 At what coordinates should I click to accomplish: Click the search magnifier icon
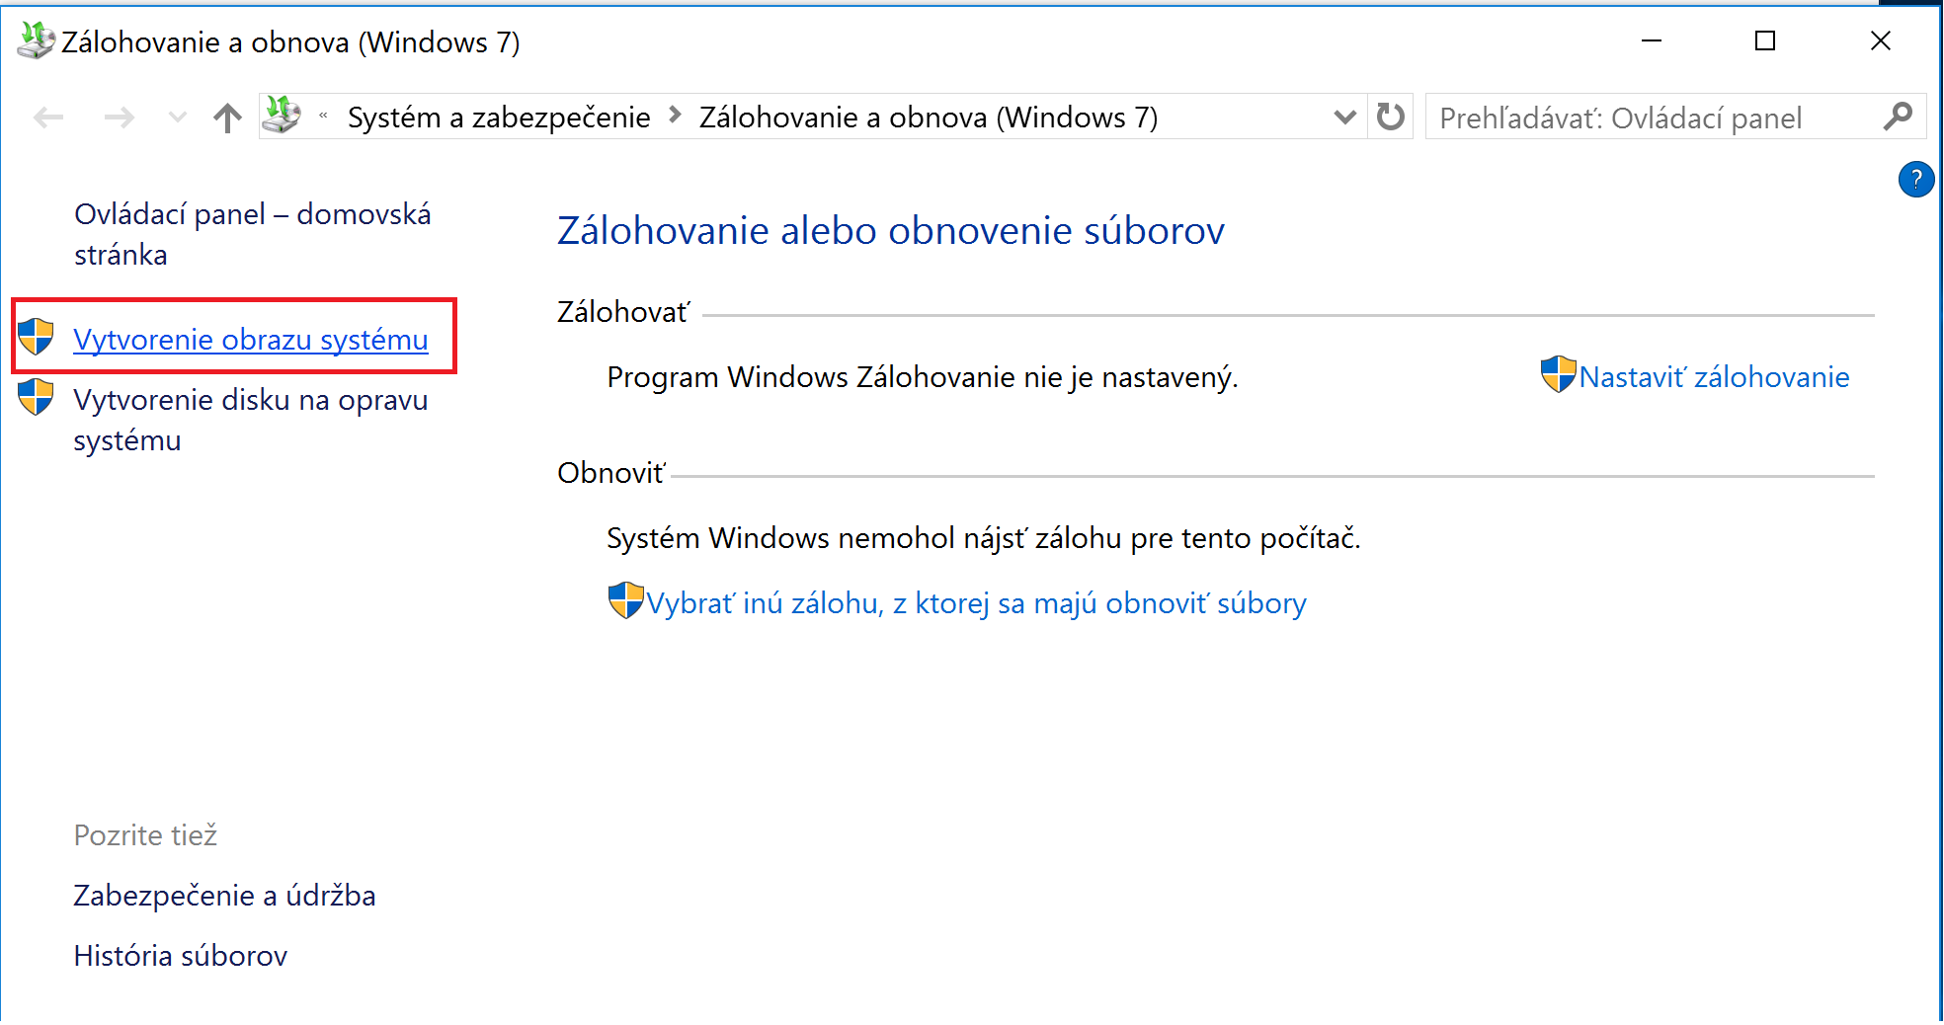click(x=1898, y=118)
